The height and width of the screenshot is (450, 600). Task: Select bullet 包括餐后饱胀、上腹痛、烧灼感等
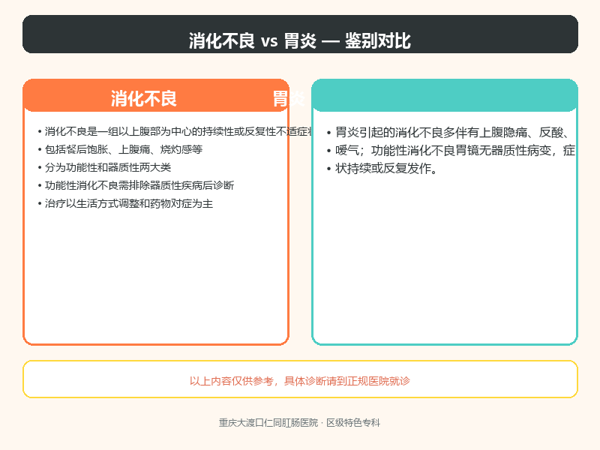point(120,149)
